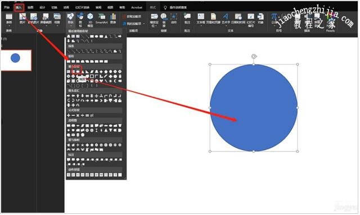Screen dimensions: 360x215
Task: Open the 文本框 (Text Box) dropdown
Action: [201, 20]
